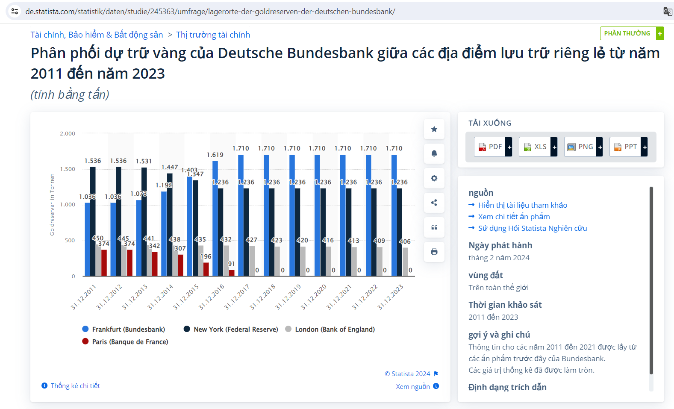This screenshot has height=409, width=674.
Task: Open the browser translate icon
Action: pyautogui.click(x=667, y=12)
